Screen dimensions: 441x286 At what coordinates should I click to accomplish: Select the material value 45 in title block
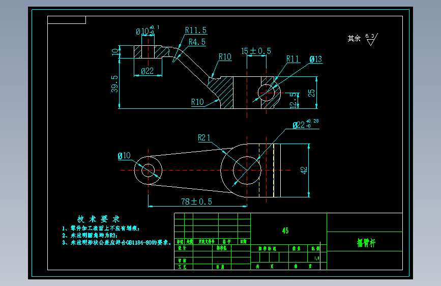[x=285, y=231]
